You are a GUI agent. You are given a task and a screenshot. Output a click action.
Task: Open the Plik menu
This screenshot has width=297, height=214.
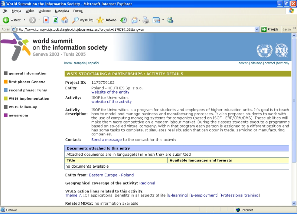tap(5, 11)
